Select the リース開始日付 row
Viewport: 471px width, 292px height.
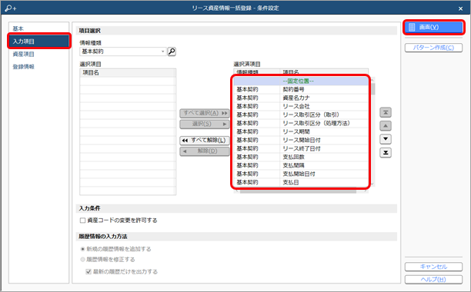click(x=301, y=140)
